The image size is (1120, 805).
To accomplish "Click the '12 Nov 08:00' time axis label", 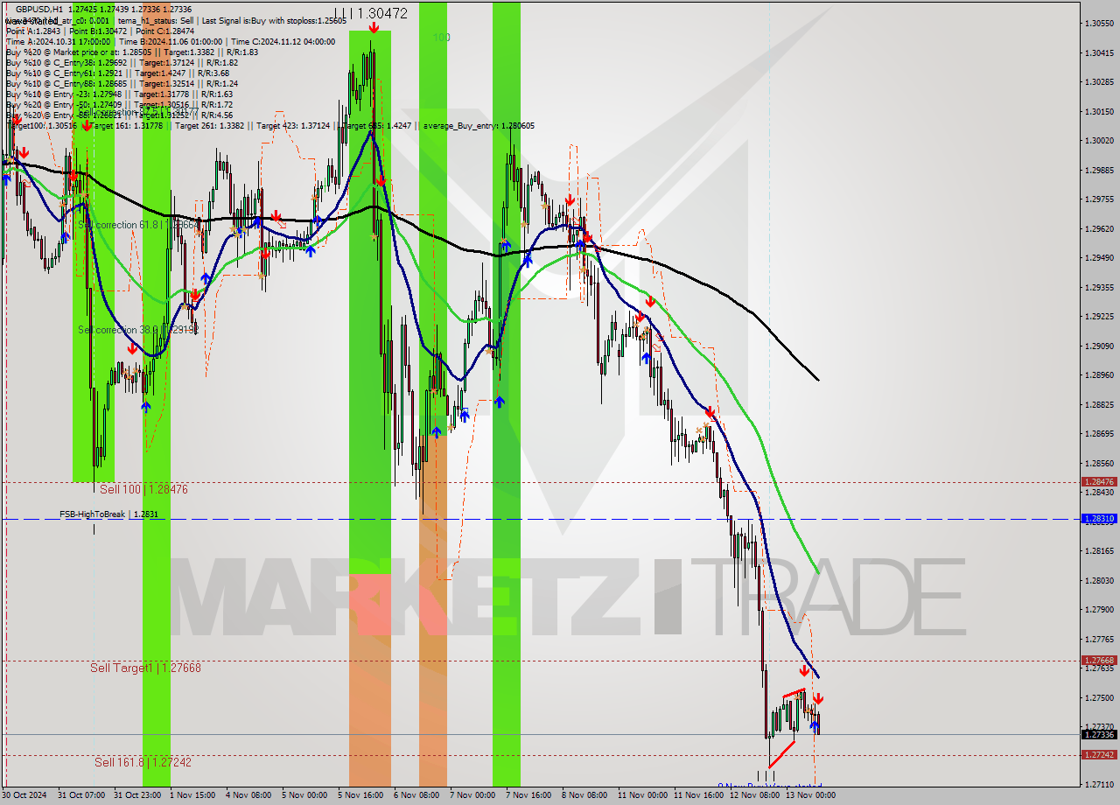I will click(x=754, y=795).
